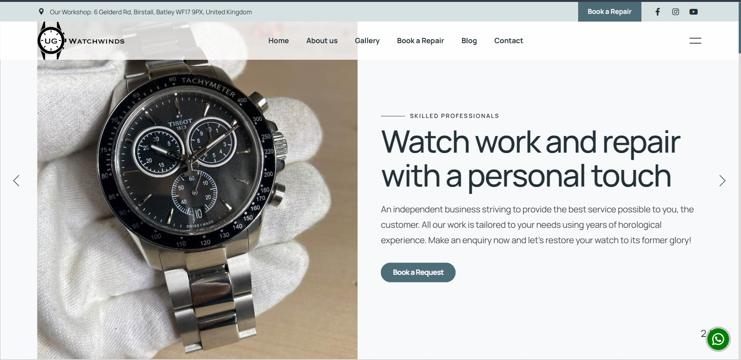Open the YouTube social icon
The width and height of the screenshot is (741, 360).
694,12
